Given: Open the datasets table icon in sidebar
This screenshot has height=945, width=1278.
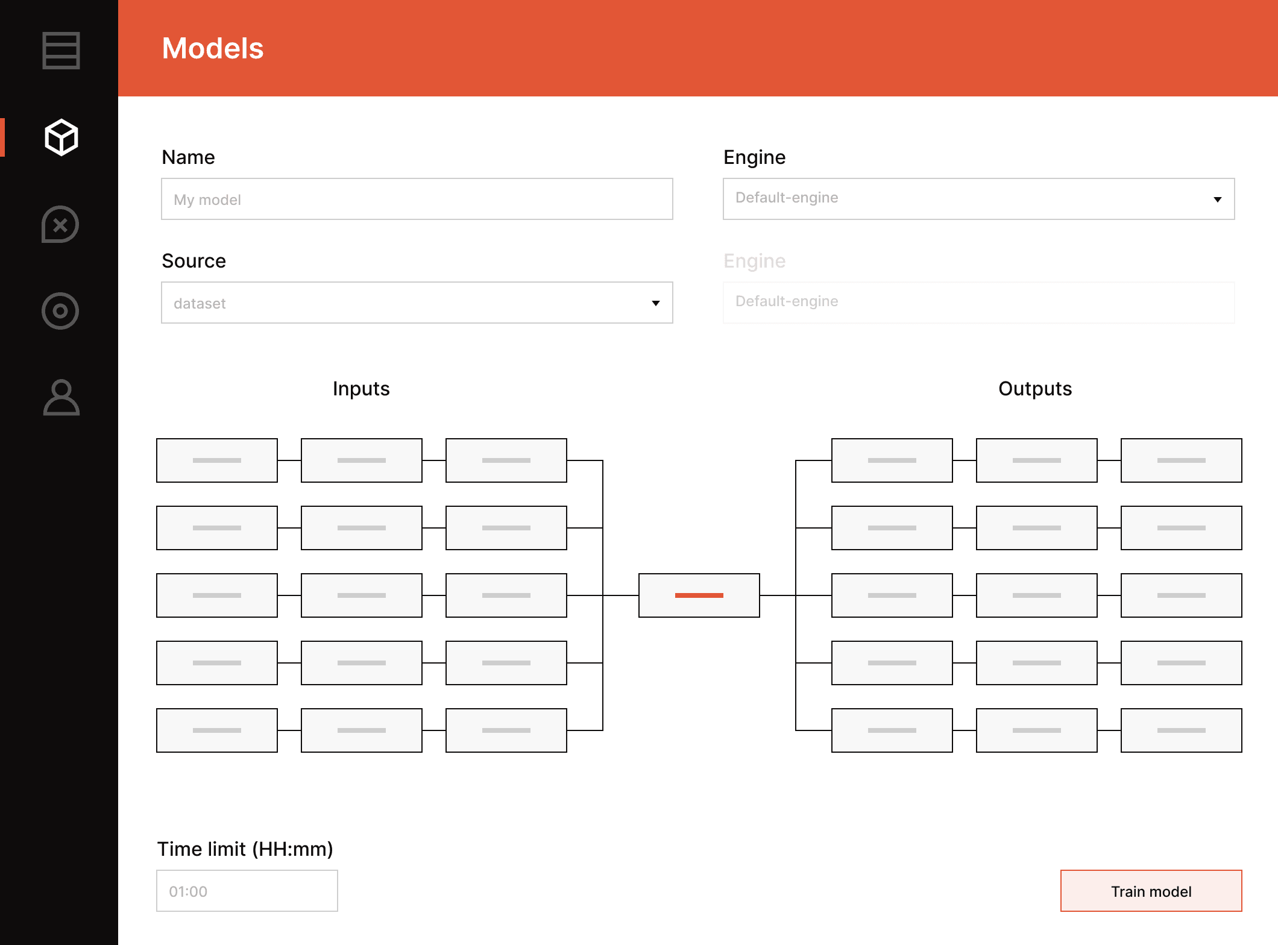Looking at the screenshot, I should 61,51.
